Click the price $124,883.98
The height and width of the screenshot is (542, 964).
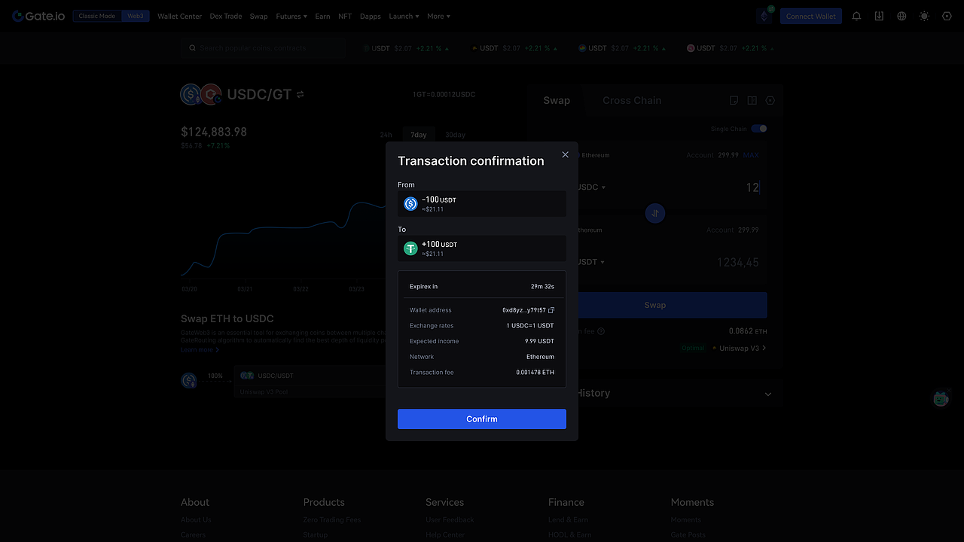point(214,132)
